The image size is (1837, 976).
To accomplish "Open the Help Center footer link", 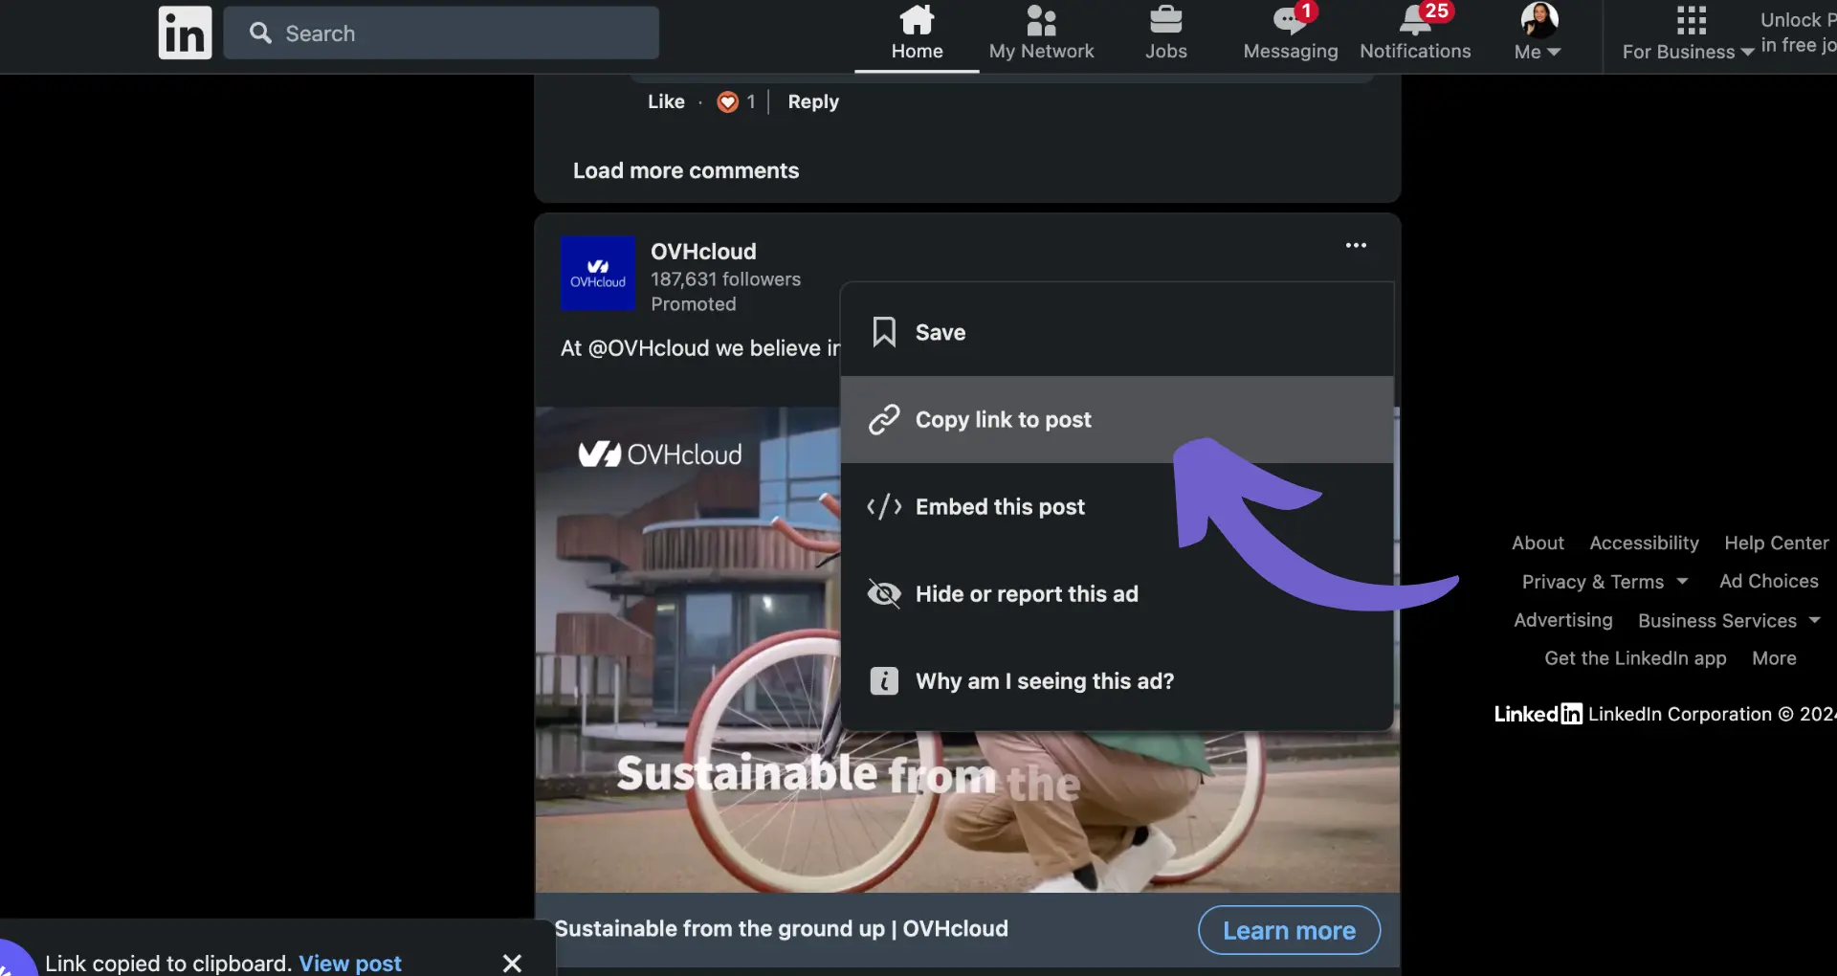I will point(1776,543).
